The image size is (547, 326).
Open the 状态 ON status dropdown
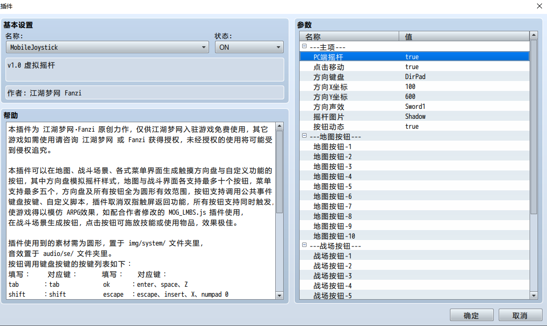249,47
